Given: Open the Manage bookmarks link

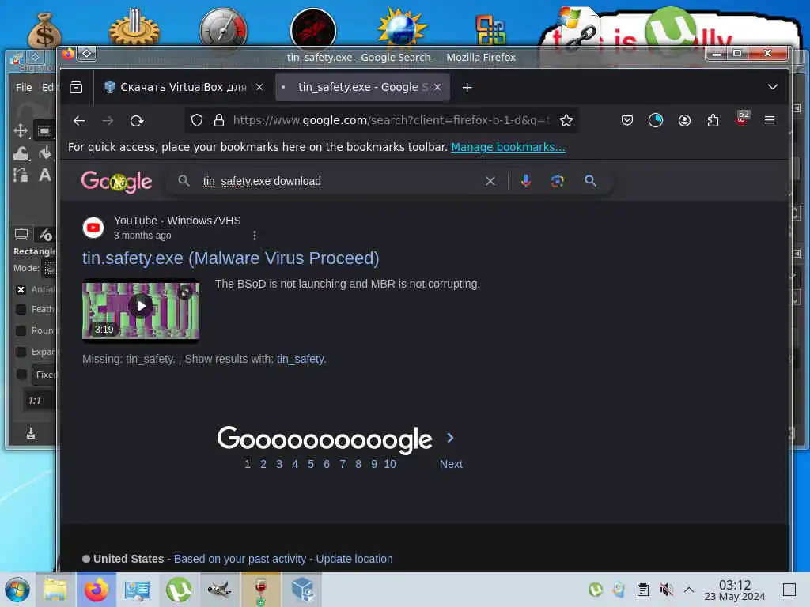Looking at the screenshot, I should pyautogui.click(x=509, y=147).
